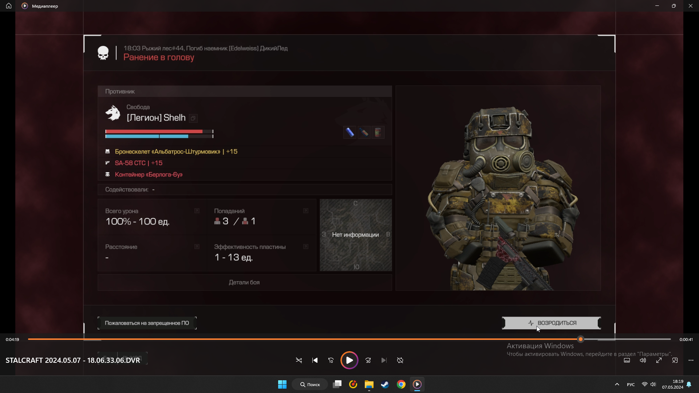Click the third item icon in opponent row

pyautogui.click(x=378, y=132)
